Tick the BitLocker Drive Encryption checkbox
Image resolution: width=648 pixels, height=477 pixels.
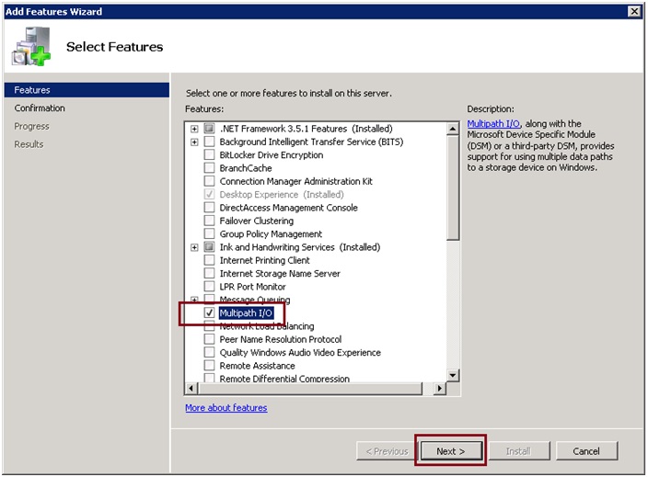(210, 155)
